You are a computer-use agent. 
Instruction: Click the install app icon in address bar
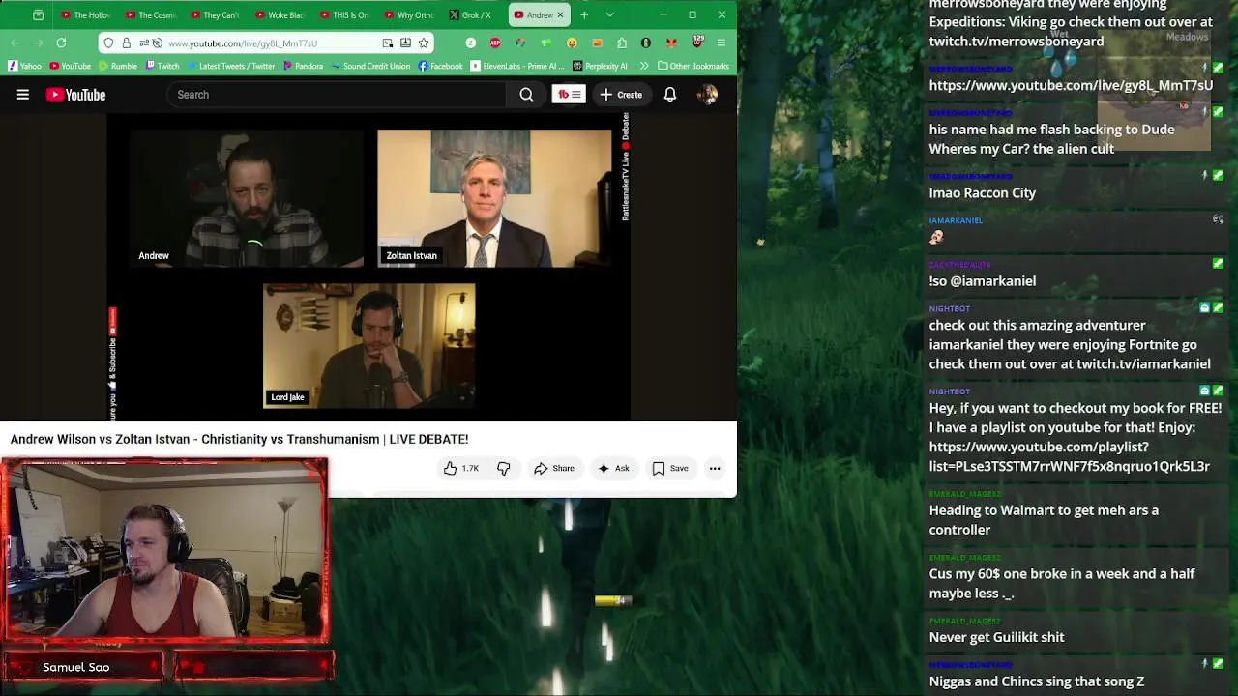click(x=405, y=43)
